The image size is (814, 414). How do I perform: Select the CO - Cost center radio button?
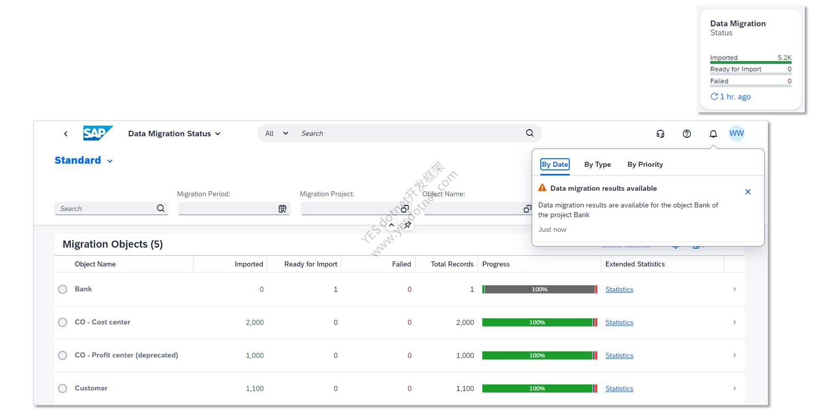(63, 322)
